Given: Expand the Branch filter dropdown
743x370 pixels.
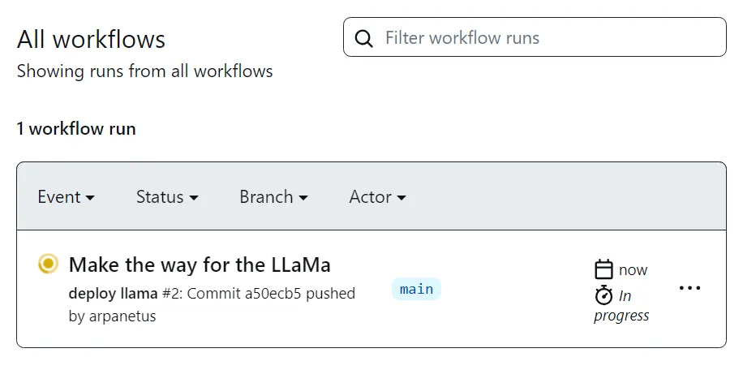Looking at the screenshot, I should pos(273,196).
